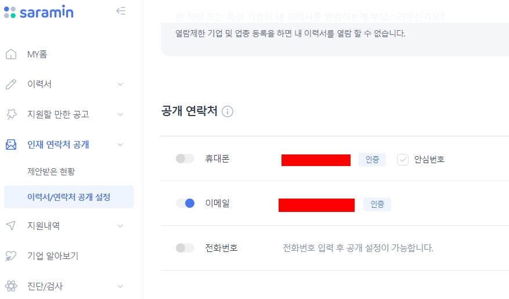The width and height of the screenshot is (509, 299).
Task: Click the 지원내역 paper plane icon
Action: (11, 226)
